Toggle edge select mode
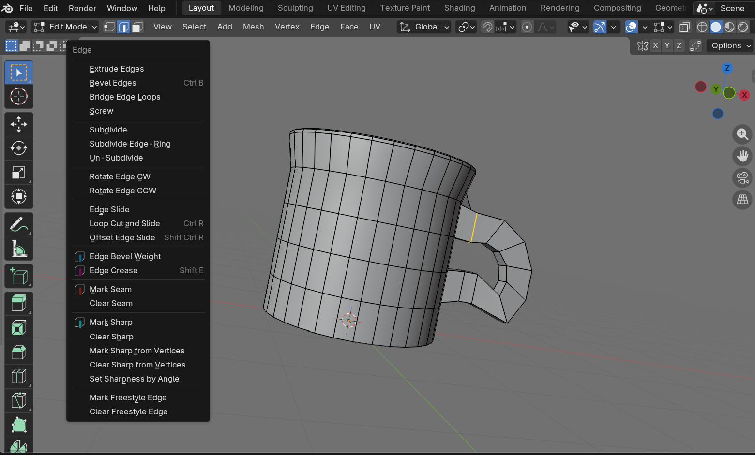Screen dimensions: 755x455 pyautogui.click(x=124, y=27)
